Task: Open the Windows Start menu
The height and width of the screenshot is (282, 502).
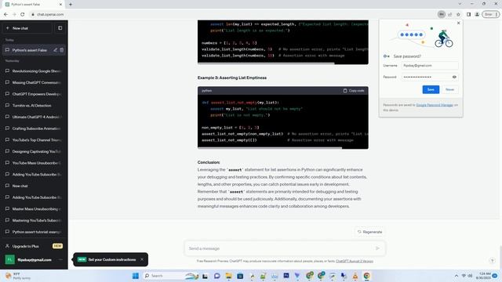Action: pos(136,276)
